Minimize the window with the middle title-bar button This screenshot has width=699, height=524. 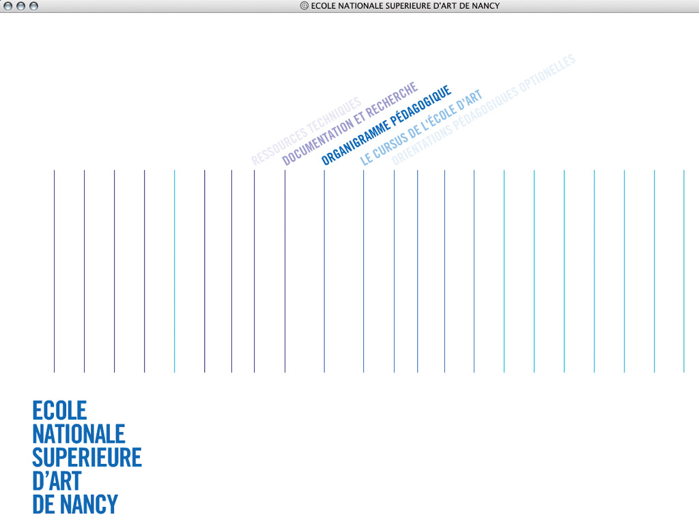coord(20,5)
